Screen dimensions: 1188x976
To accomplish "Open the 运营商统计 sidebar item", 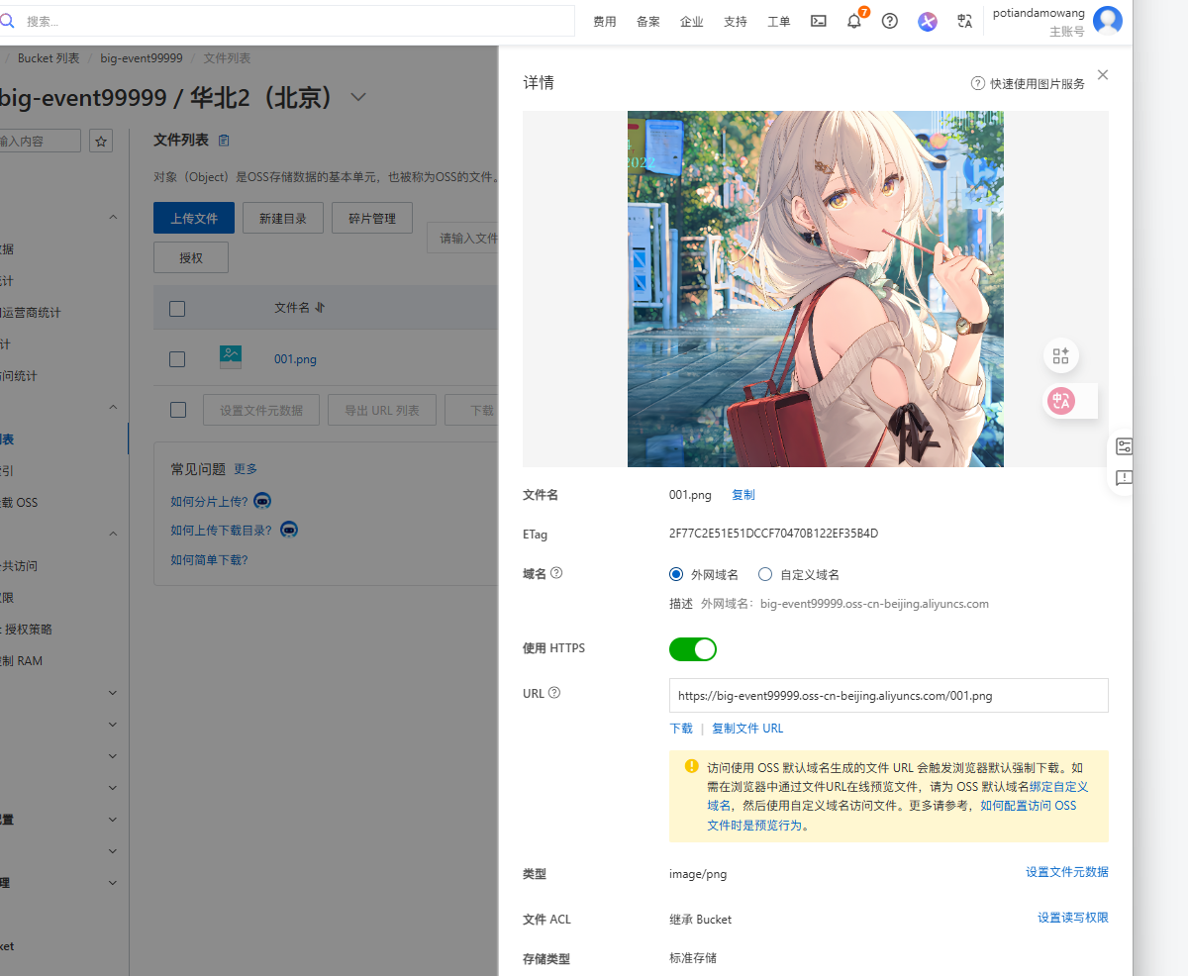I will click(31, 313).
